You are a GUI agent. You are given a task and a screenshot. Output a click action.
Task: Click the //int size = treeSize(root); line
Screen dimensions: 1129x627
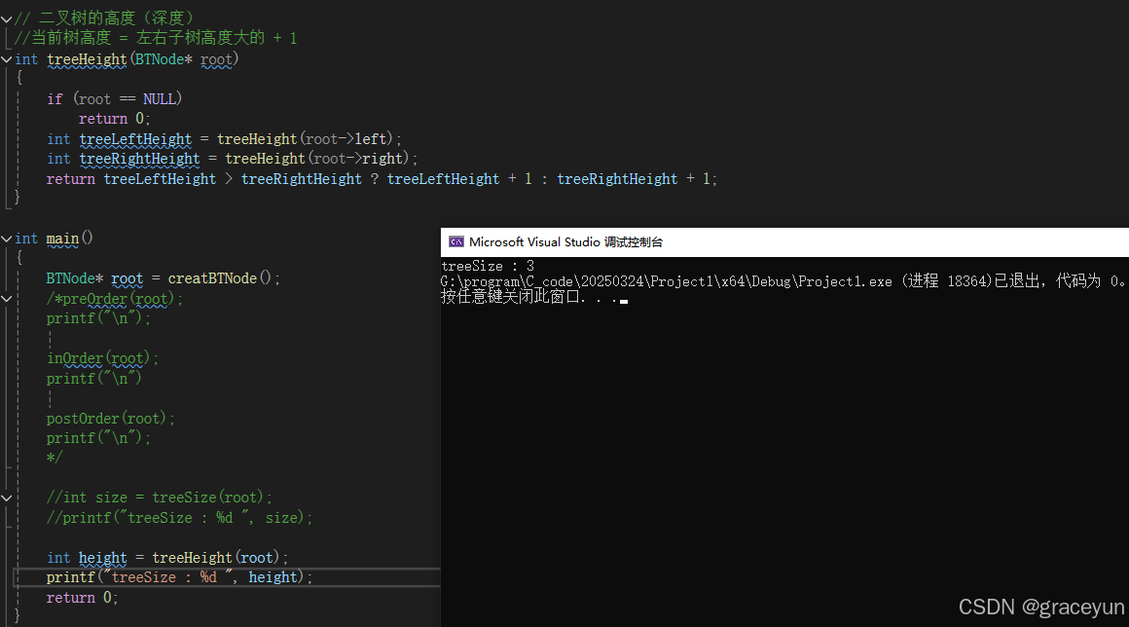tap(159, 498)
